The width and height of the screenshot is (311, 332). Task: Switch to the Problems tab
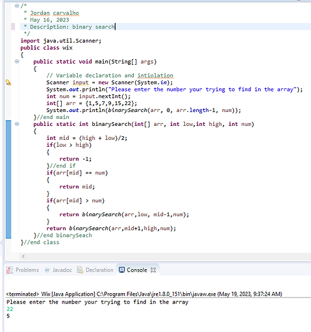point(23,270)
